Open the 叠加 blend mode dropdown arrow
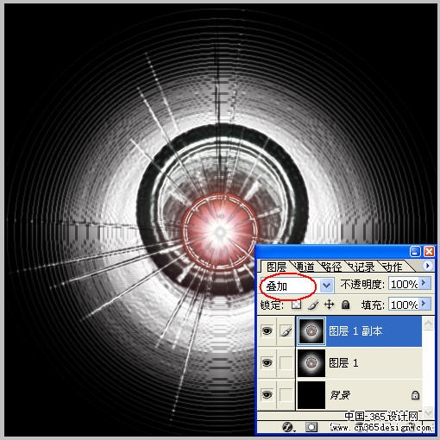The image size is (440, 440). 326,286
